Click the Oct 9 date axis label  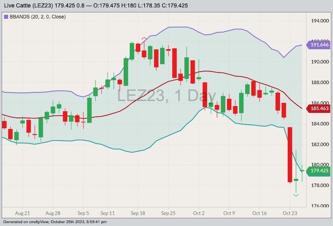[229, 213]
